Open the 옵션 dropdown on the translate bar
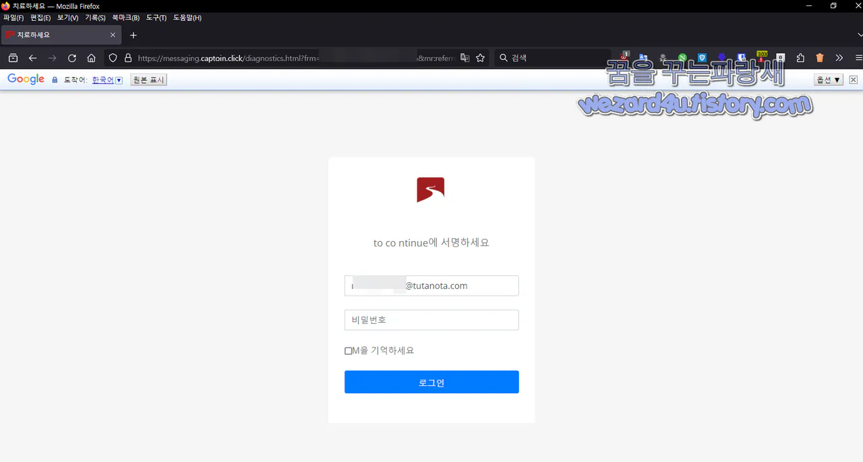This screenshot has height=462, width=863. tap(828, 79)
